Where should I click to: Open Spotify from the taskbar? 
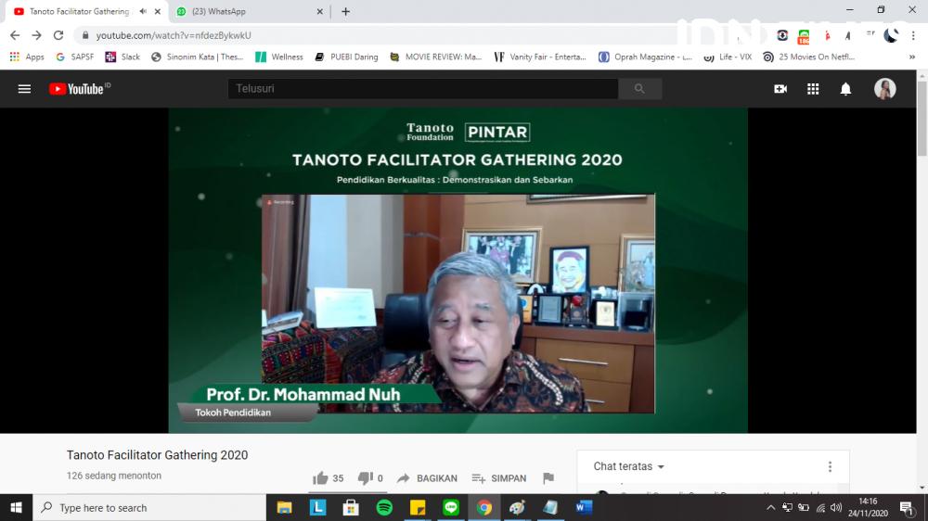tap(385, 507)
